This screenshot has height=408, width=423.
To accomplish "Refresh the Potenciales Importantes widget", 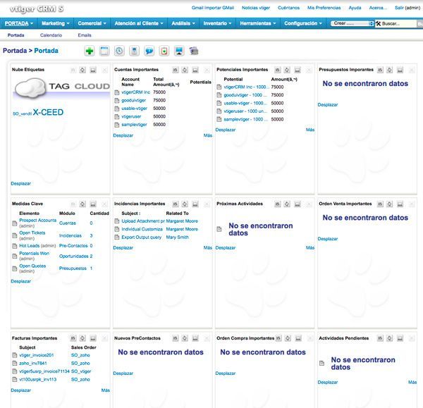I will pos(287,70).
